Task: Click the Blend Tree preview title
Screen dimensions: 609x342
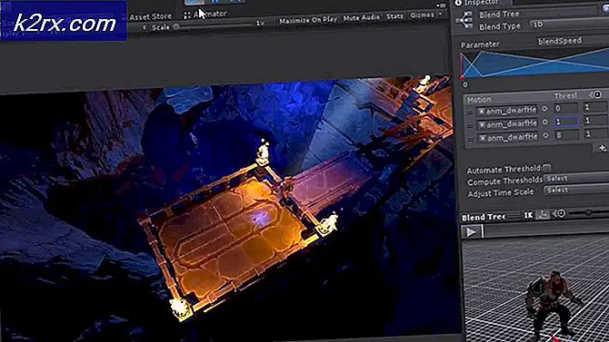Action: pyautogui.click(x=484, y=218)
